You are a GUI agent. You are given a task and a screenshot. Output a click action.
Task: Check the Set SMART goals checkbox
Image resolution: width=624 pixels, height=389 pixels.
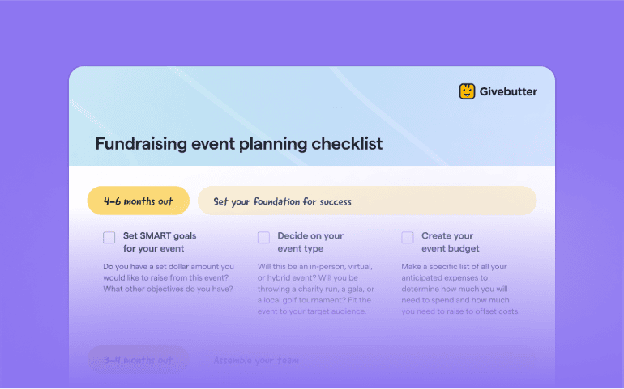(109, 237)
